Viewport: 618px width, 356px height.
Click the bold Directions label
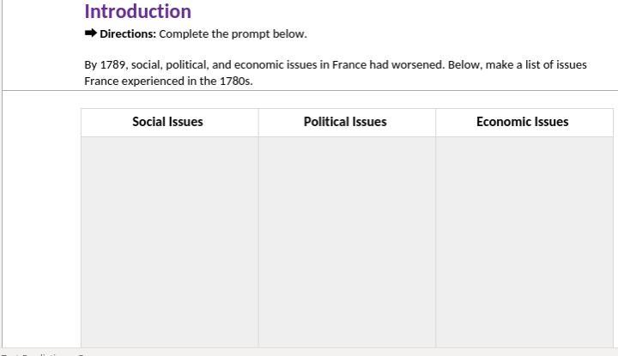point(128,34)
